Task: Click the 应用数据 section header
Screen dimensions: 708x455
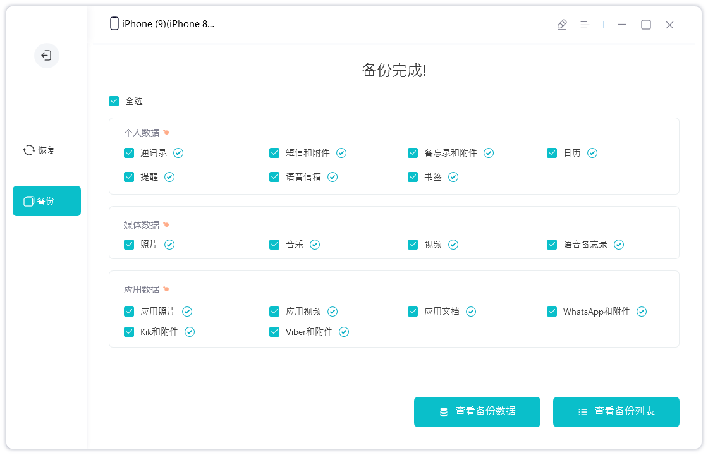Action: [136, 289]
